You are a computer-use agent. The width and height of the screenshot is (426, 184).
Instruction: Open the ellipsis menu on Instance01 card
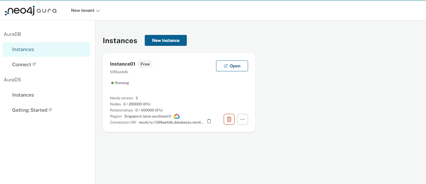[242, 119]
